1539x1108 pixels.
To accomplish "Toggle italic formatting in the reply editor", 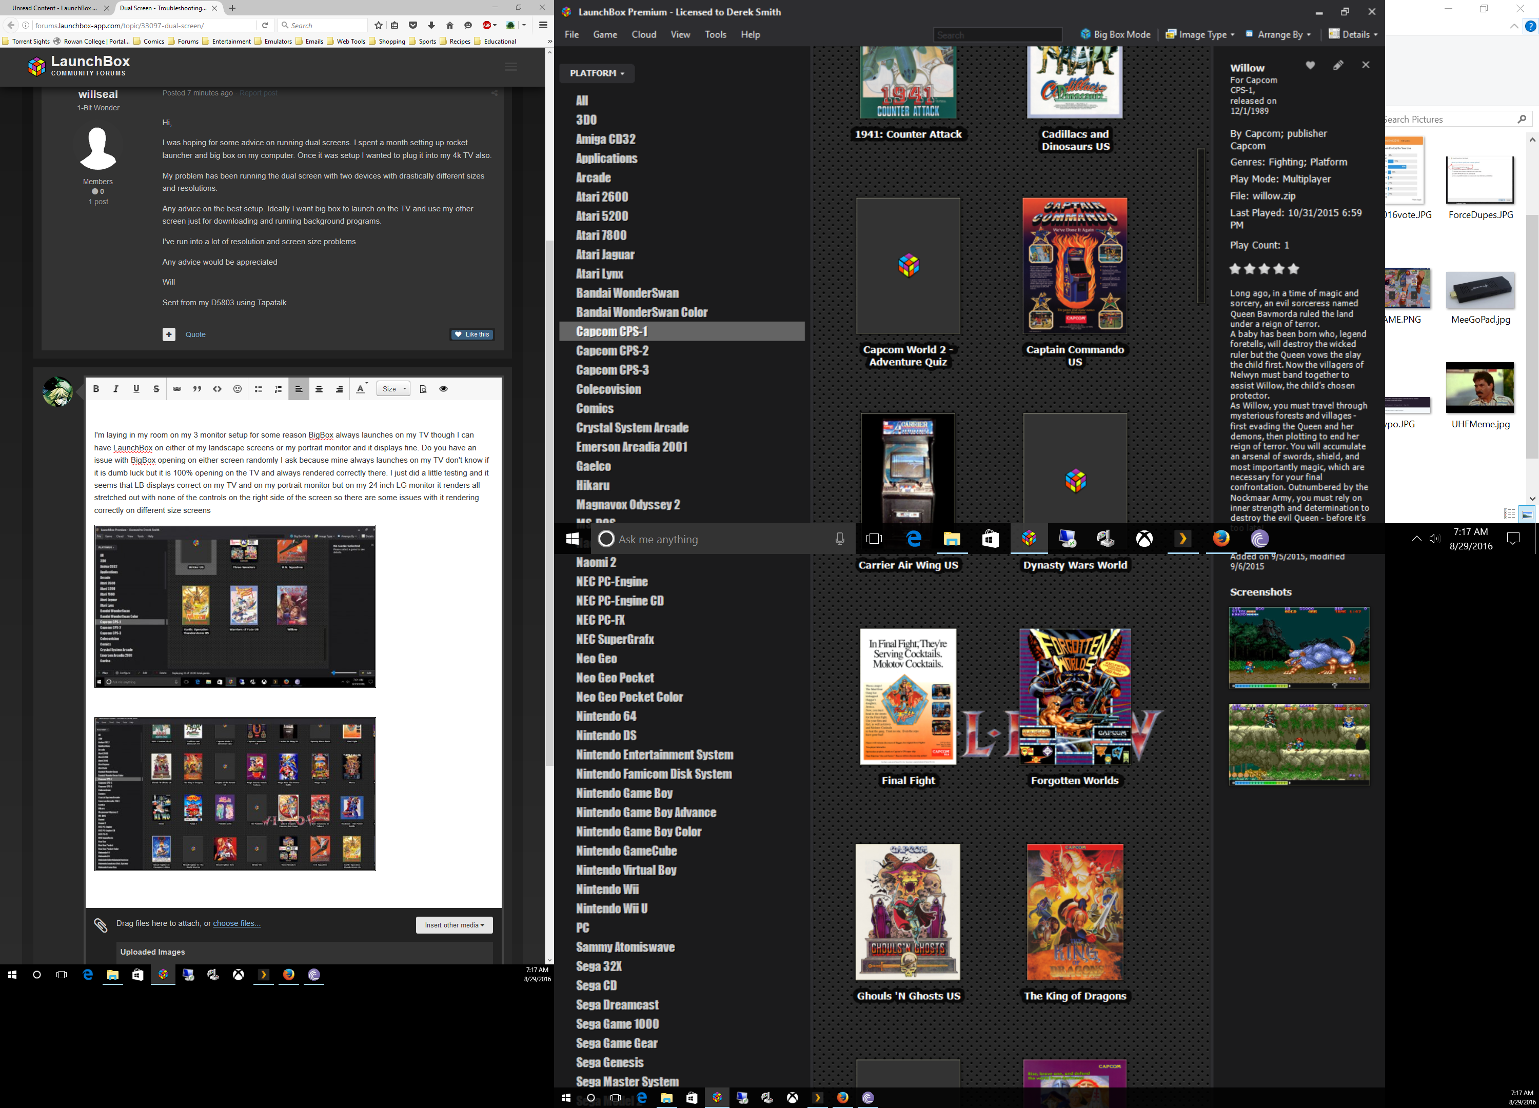I will pos(116,389).
